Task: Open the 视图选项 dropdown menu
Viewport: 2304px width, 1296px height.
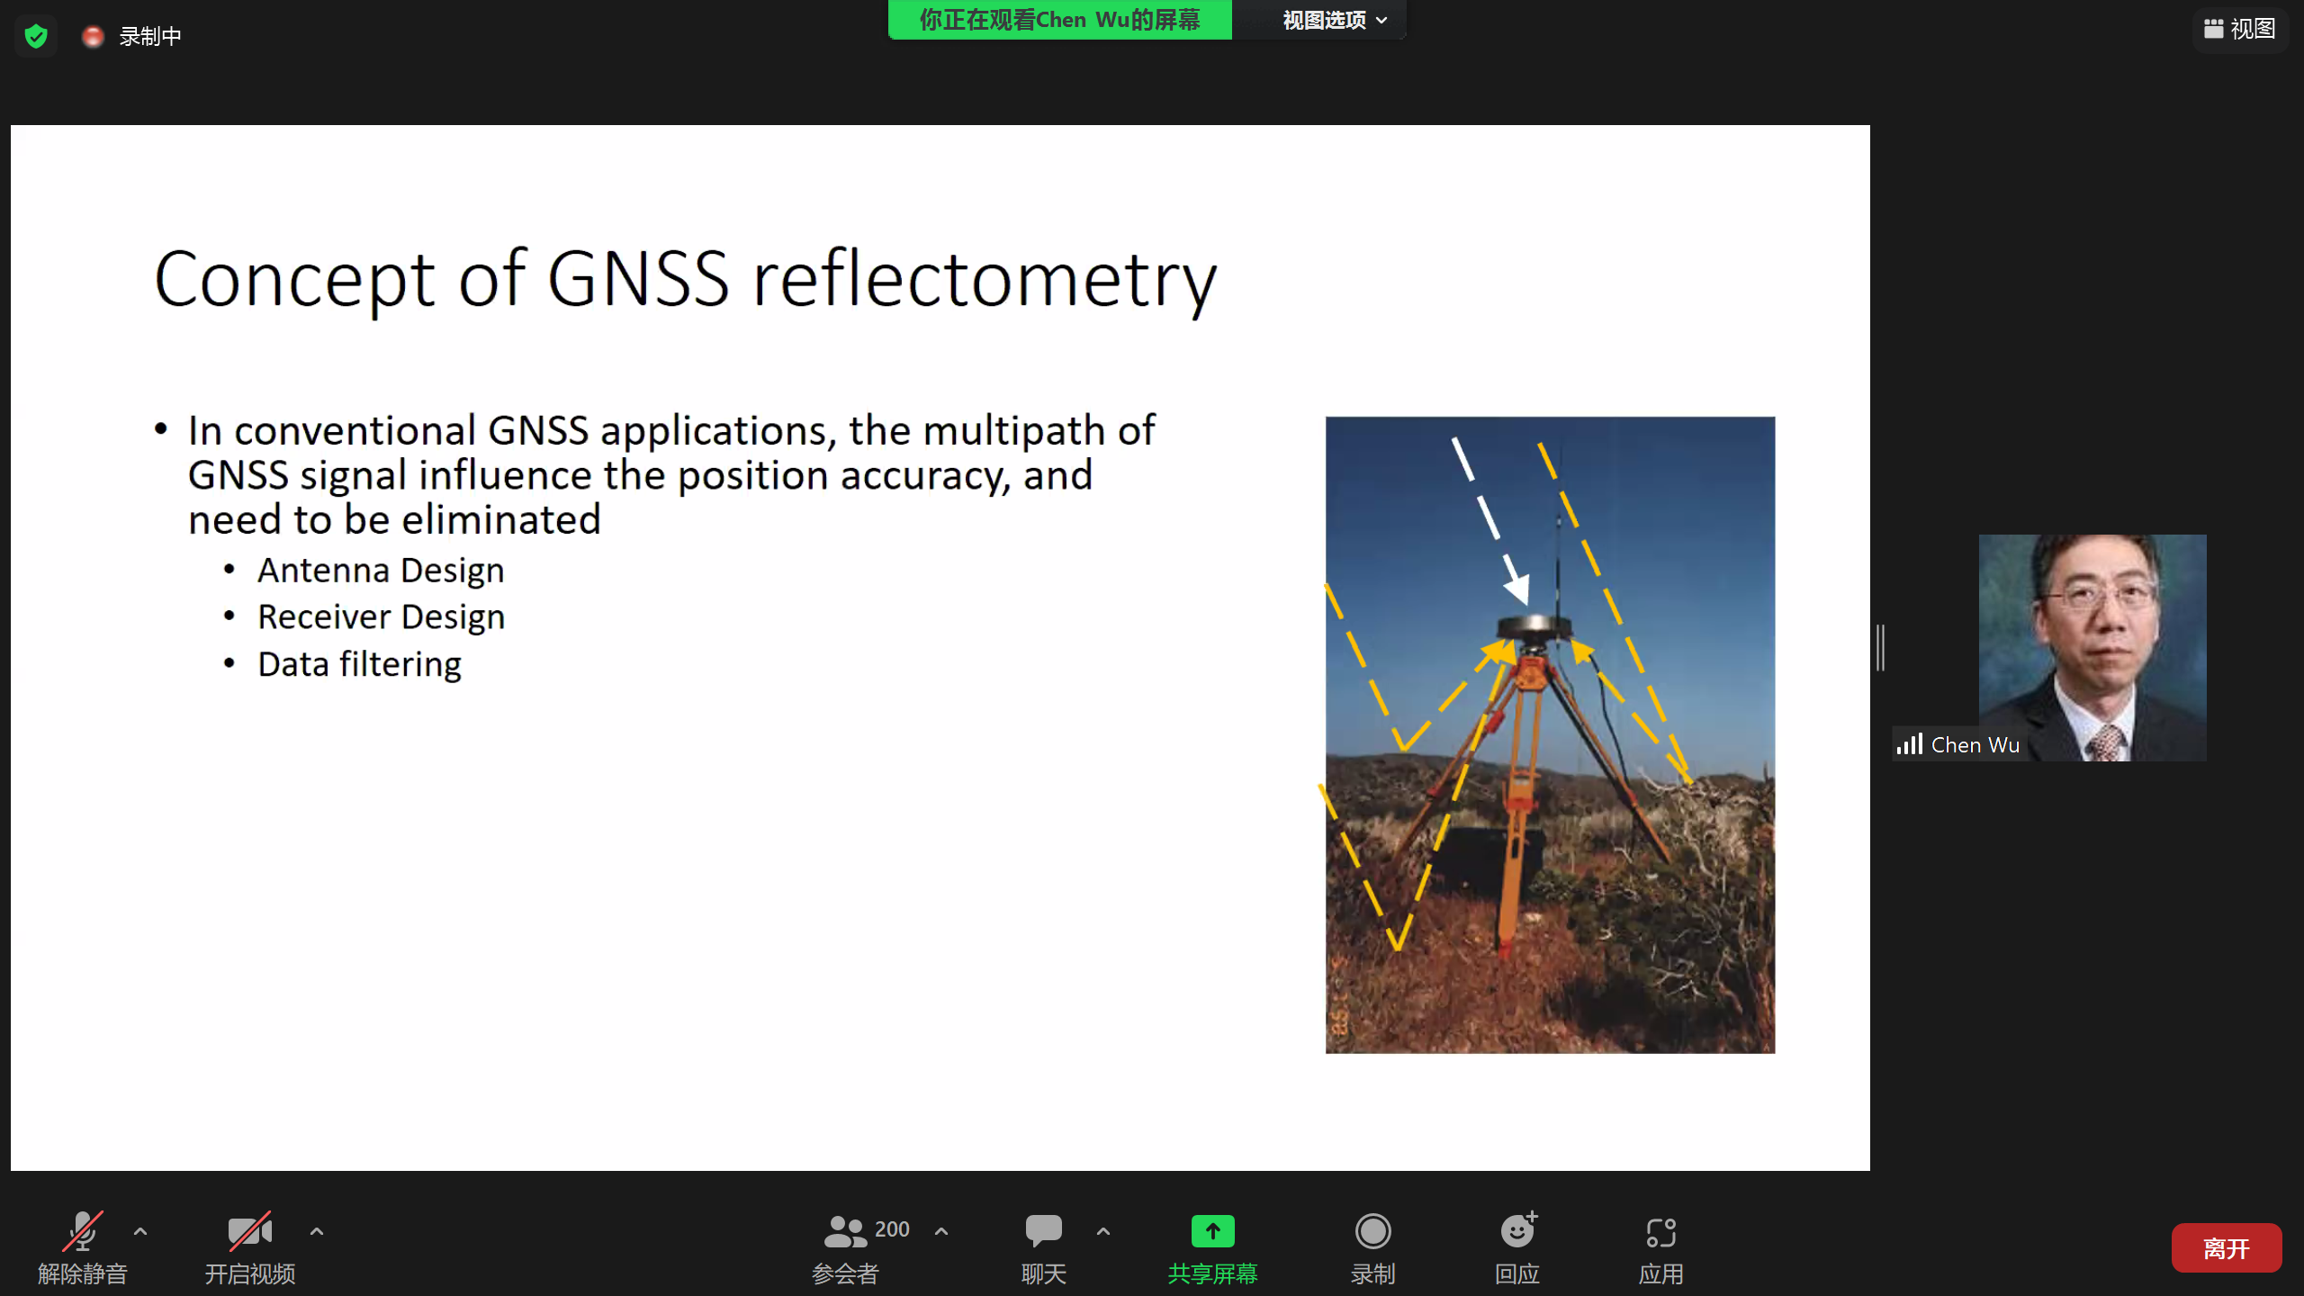Action: coord(1334,20)
